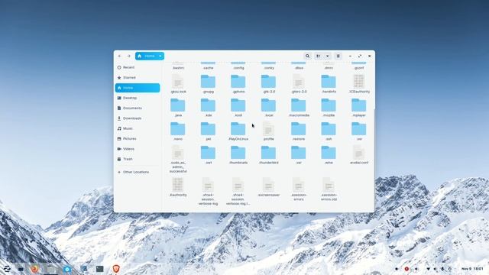Viewport: 489px width, 275px height.
Task: Open Documents in the sidebar
Action: tap(138, 108)
